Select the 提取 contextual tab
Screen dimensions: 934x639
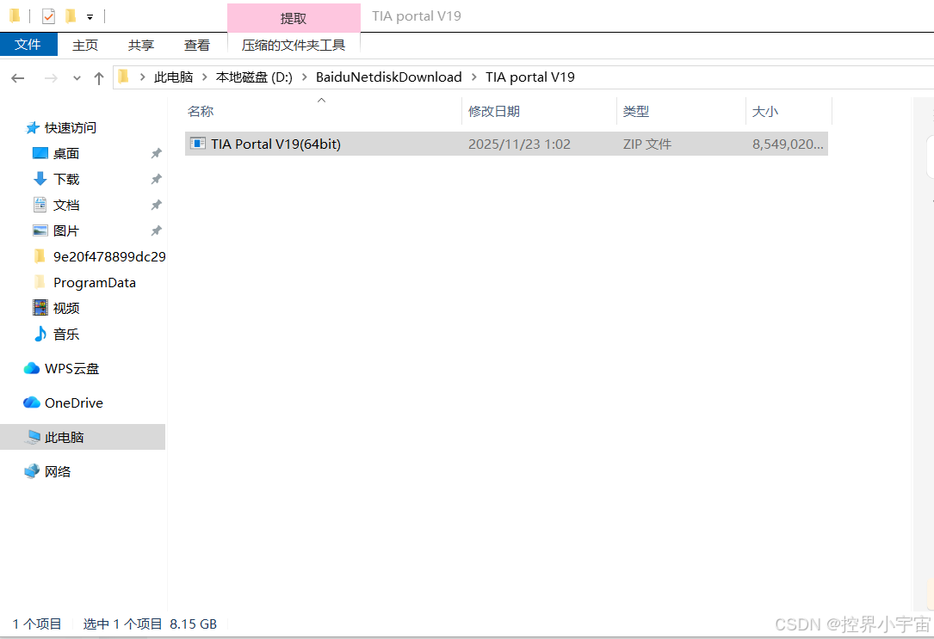(294, 18)
